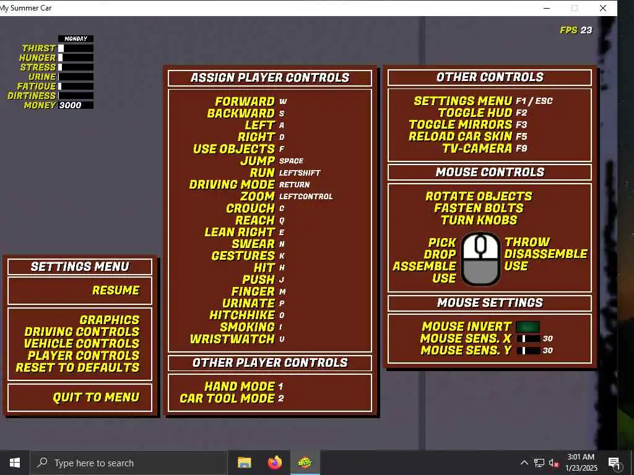Image resolution: width=634 pixels, height=475 pixels.
Task: Click the FPS counter
Action: [576, 30]
